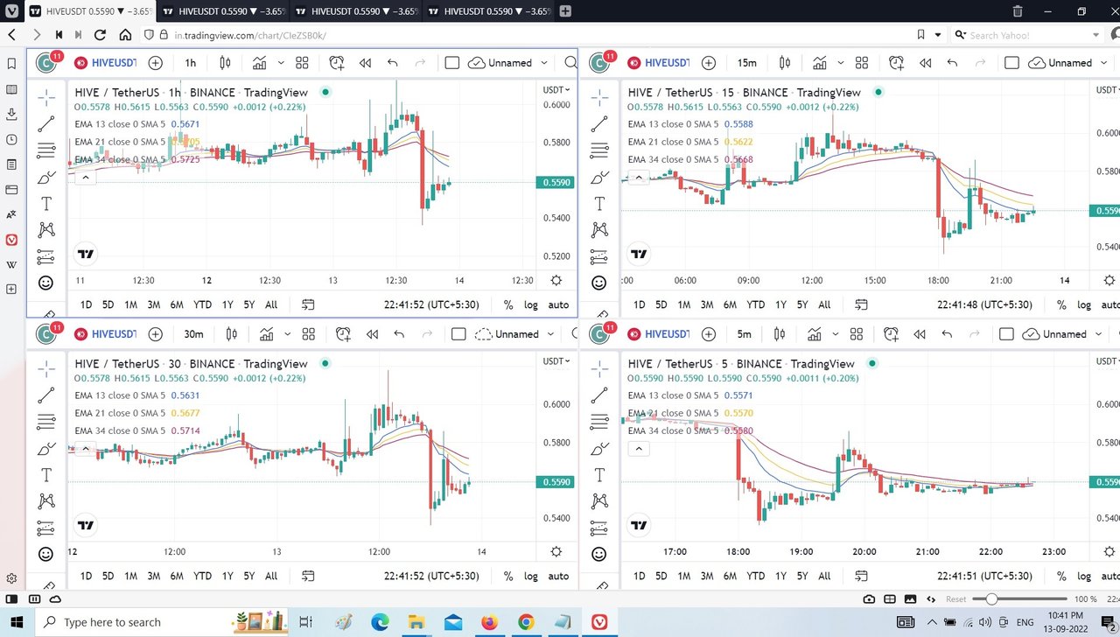1120x637 pixels.
Task: Go to browser home page
Action: point(125,35)
